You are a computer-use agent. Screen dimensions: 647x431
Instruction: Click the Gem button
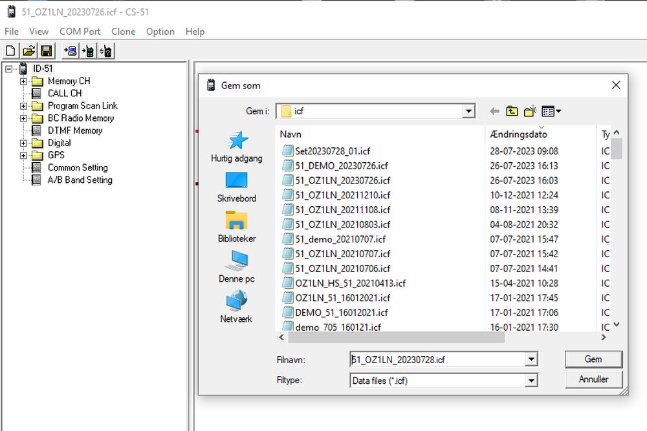(x=593, y=359)
